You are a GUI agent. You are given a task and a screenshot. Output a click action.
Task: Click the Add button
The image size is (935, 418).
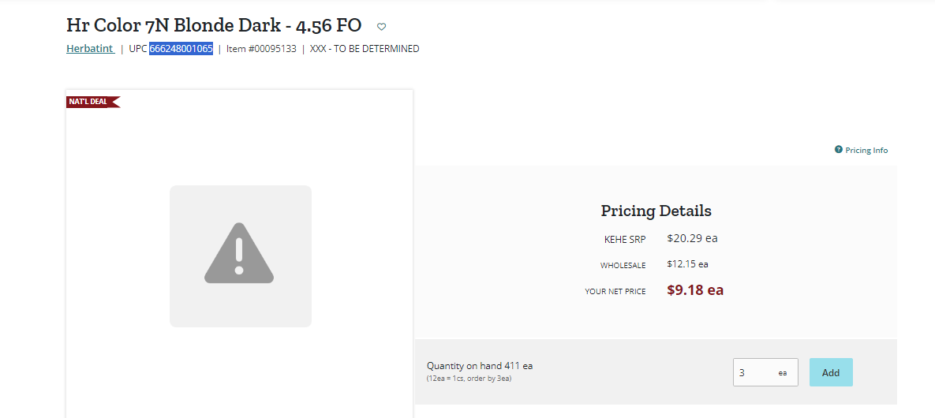(831, 373)
